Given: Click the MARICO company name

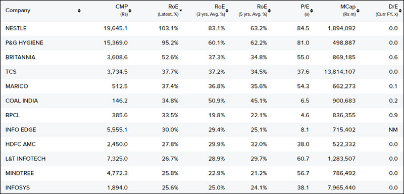Looking at the screenshot, I should click(x=17, y=86).
